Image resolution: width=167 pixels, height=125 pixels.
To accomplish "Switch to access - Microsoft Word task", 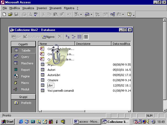I will pyautogui.click(x=87, y=122).
